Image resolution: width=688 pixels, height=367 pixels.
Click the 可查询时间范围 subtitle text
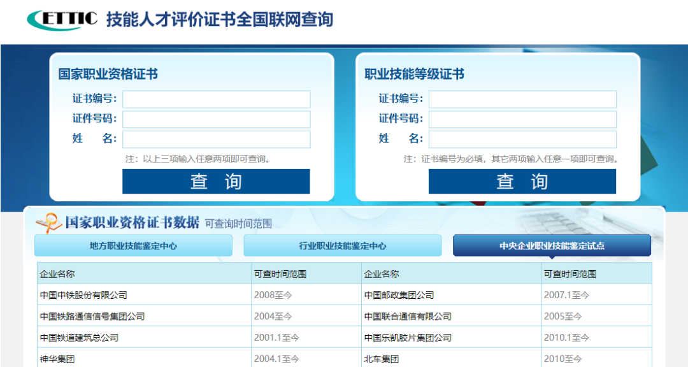(x=238, y=224)
